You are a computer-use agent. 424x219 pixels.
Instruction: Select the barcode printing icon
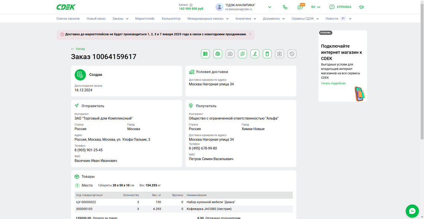(205, 54)
